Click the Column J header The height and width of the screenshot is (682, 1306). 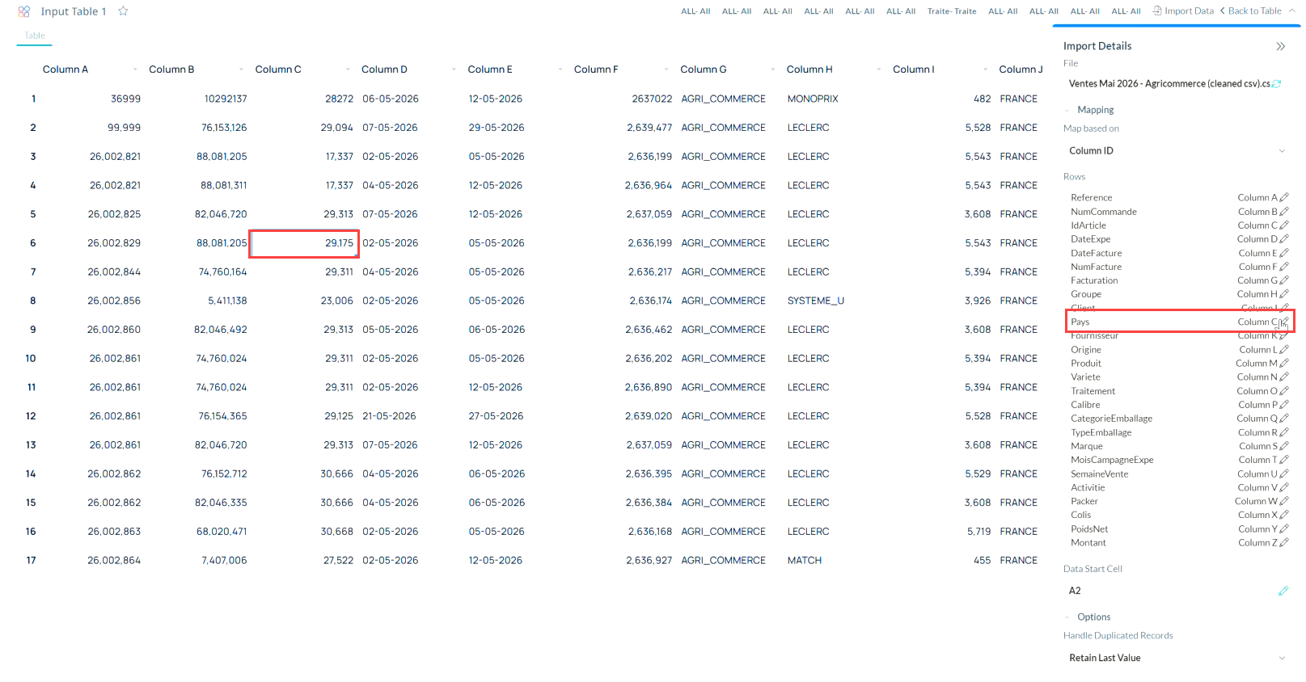pos(1021,69)
